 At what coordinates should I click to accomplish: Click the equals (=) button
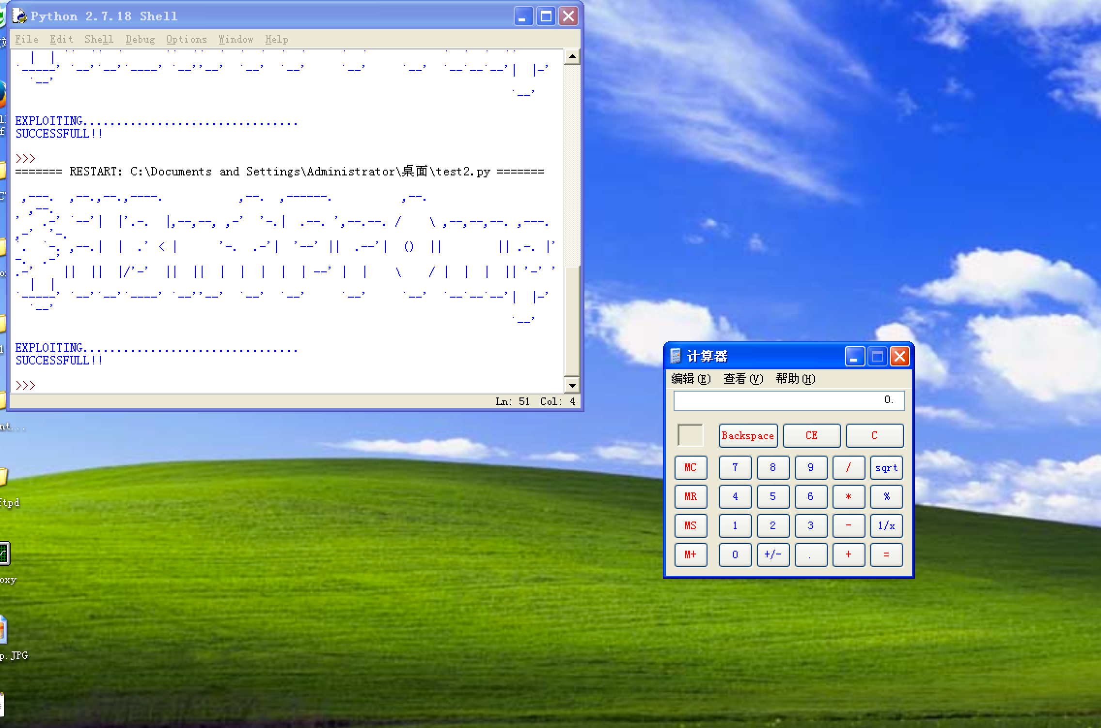[x=886, y=555]
